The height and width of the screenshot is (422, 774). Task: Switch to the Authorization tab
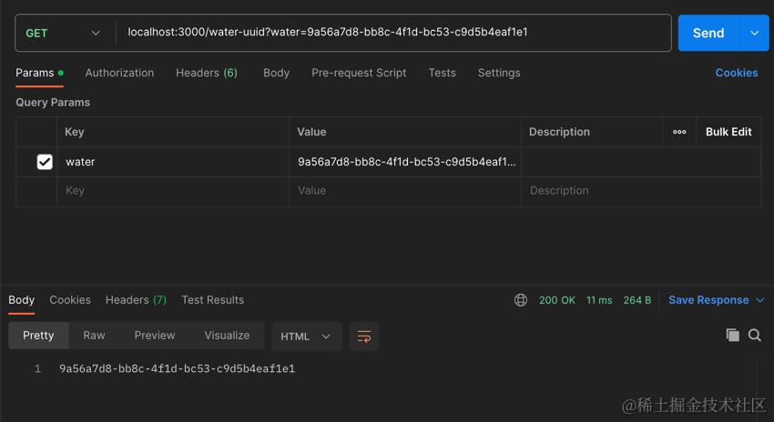[x=119, y=73]
